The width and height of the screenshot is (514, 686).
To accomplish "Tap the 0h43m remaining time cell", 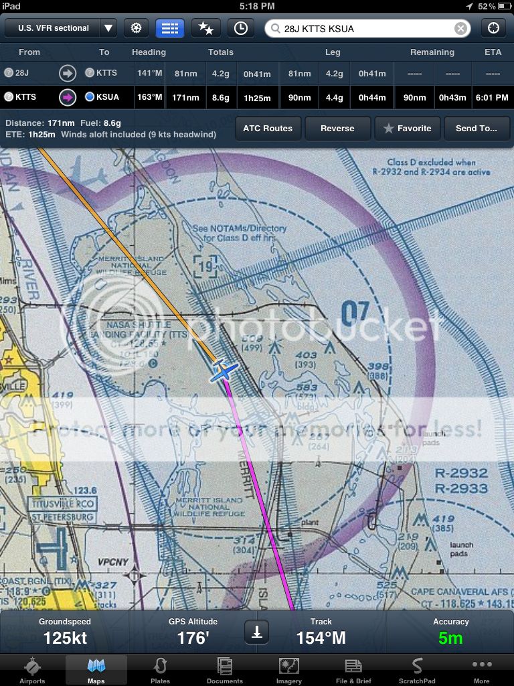I will [x=452, y=98].
